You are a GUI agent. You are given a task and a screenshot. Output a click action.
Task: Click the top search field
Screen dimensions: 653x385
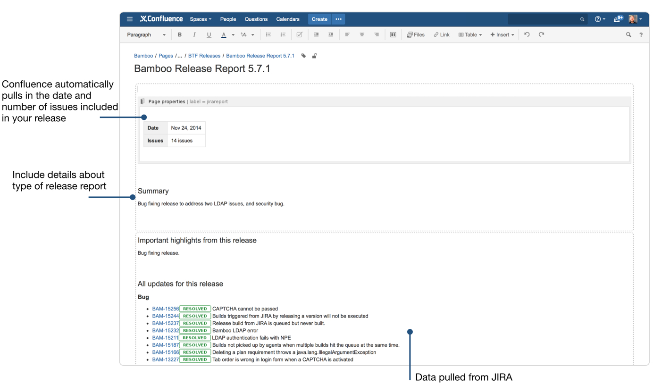[547, 19]
